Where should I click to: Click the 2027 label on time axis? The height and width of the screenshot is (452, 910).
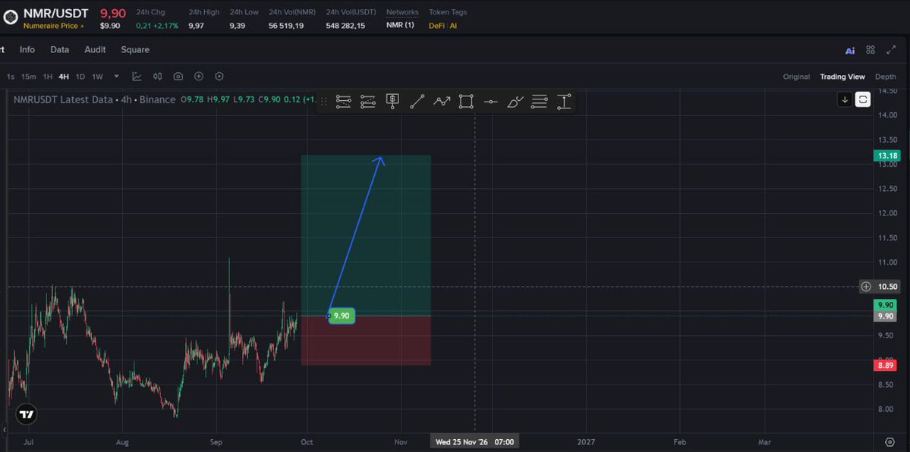586,442
